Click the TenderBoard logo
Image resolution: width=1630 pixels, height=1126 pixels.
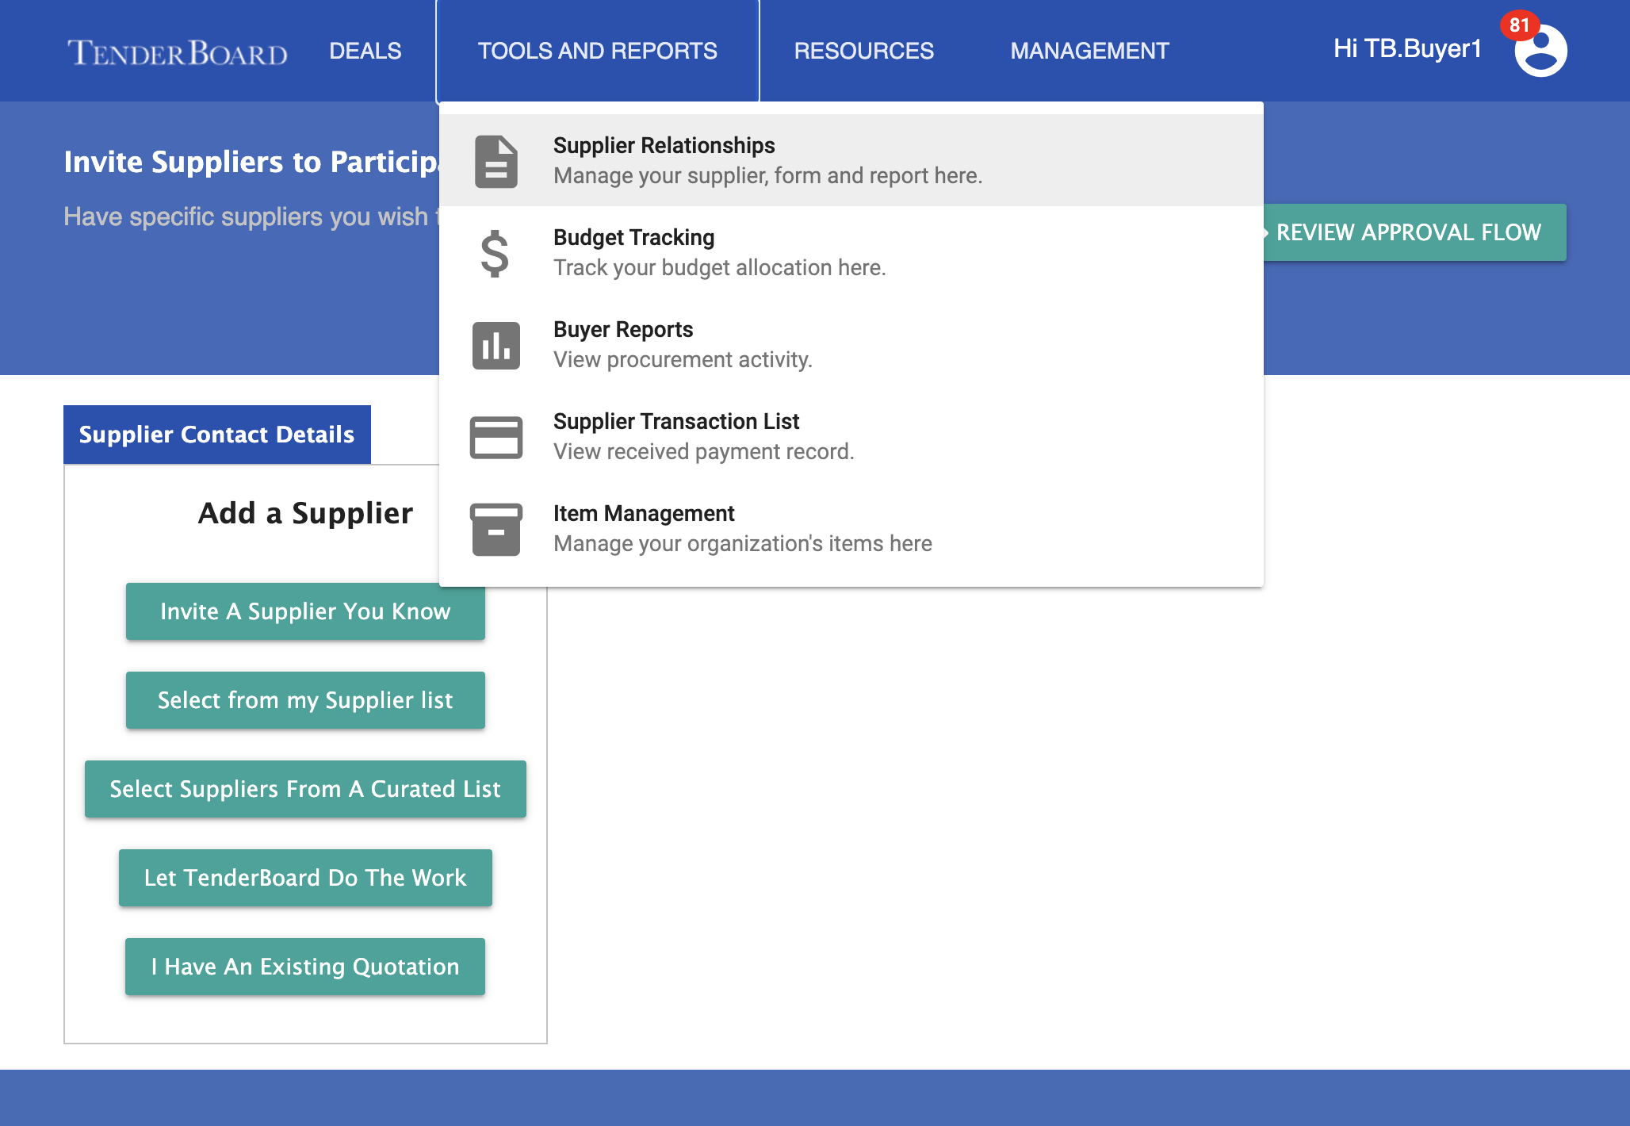(x=178, y=52)
